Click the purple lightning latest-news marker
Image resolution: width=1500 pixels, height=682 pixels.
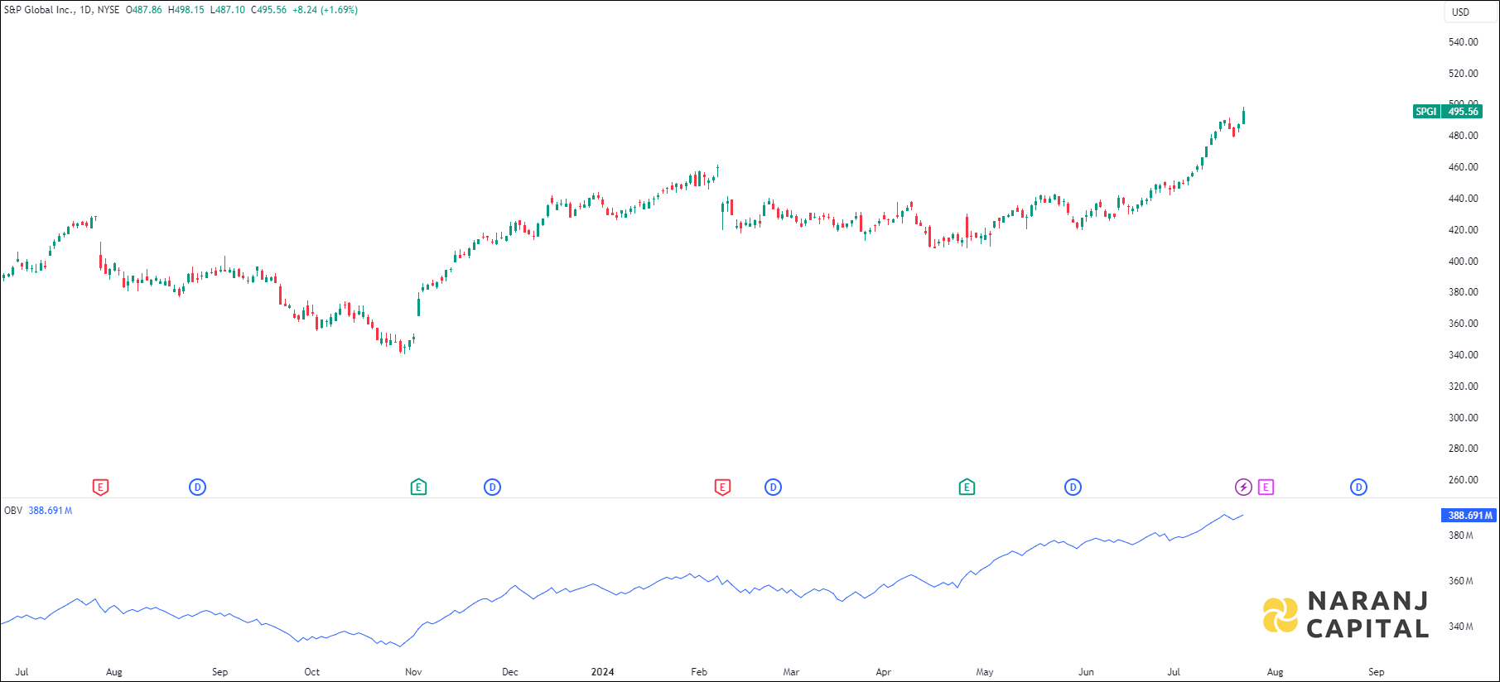1243,487
